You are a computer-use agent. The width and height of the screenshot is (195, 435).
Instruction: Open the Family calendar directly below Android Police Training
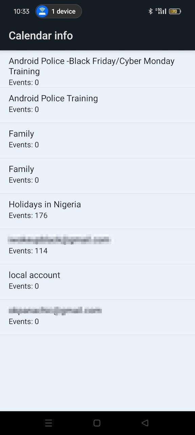click(x=97, y=141)
